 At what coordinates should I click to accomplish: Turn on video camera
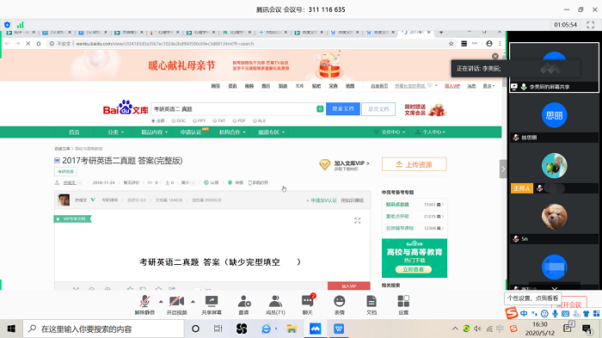(x=176, y=305)
